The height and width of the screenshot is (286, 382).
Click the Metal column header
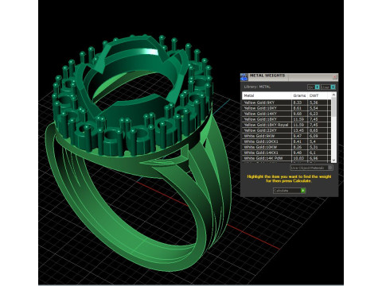click(x=267, y=95)
